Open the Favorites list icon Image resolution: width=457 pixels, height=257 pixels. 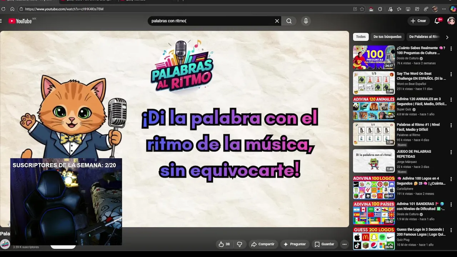pyautogui.click(x=399, y=9)
